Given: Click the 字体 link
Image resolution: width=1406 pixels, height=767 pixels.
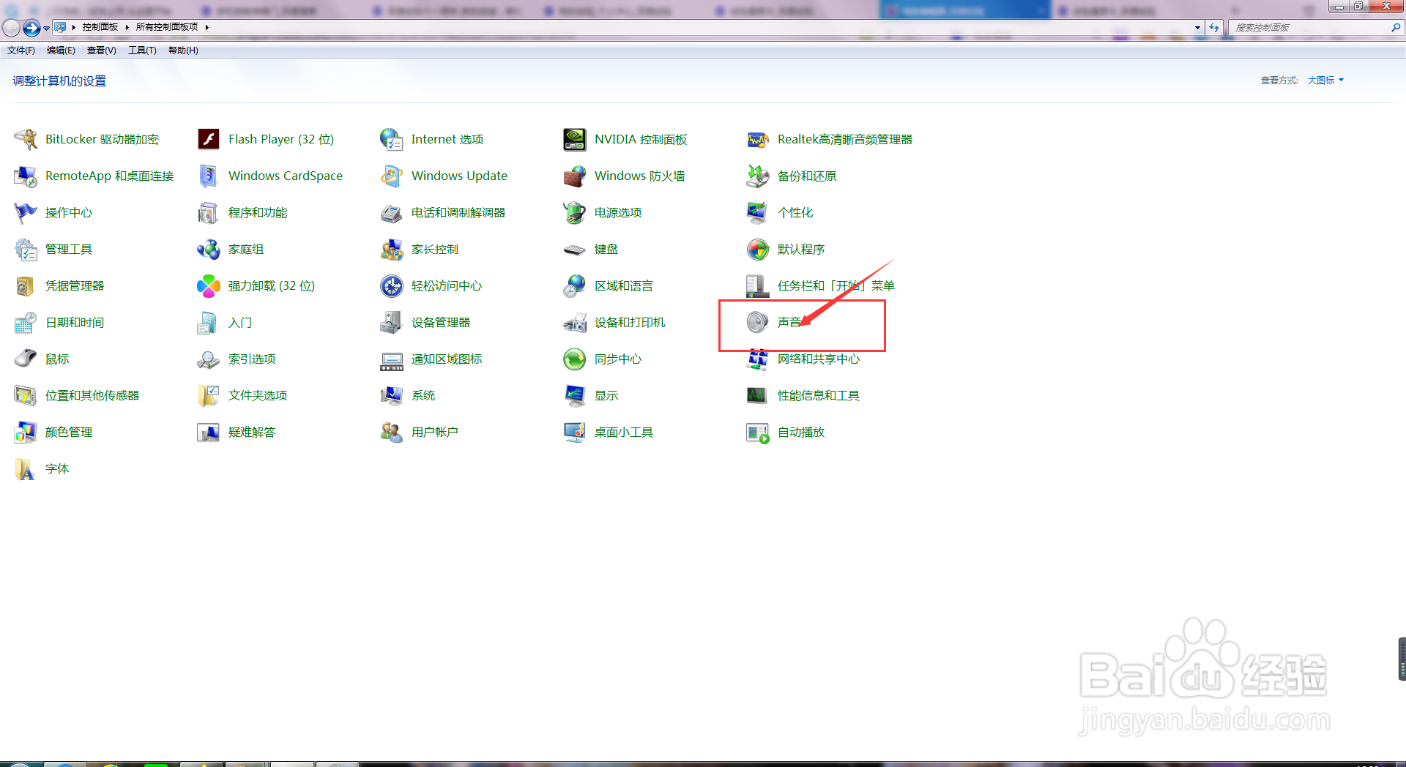Looking at the screenshot, I should tap(57, 468).
